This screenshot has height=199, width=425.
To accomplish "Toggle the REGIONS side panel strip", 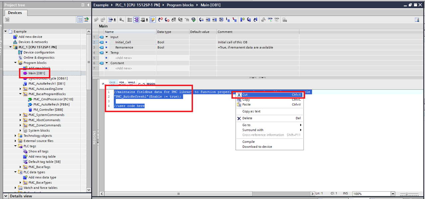I will click(x=95, y=137).
